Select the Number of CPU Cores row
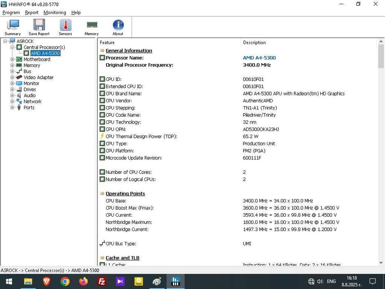The image size is (385, 289). [x=237, y=172]
